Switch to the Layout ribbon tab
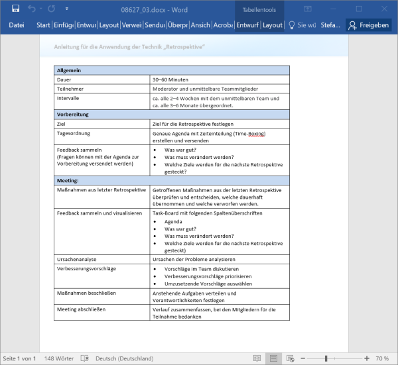The width and height of the screenshot is (398, 365). tap(109, 25)
